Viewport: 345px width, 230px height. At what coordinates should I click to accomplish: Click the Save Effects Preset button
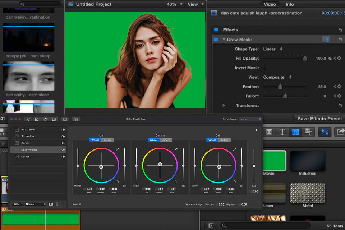pyautogui.click(x=319, y=119)
